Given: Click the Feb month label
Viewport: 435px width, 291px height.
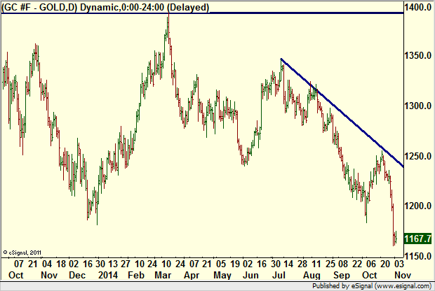Looking at the screenshot, I should [x=136, y=275].
